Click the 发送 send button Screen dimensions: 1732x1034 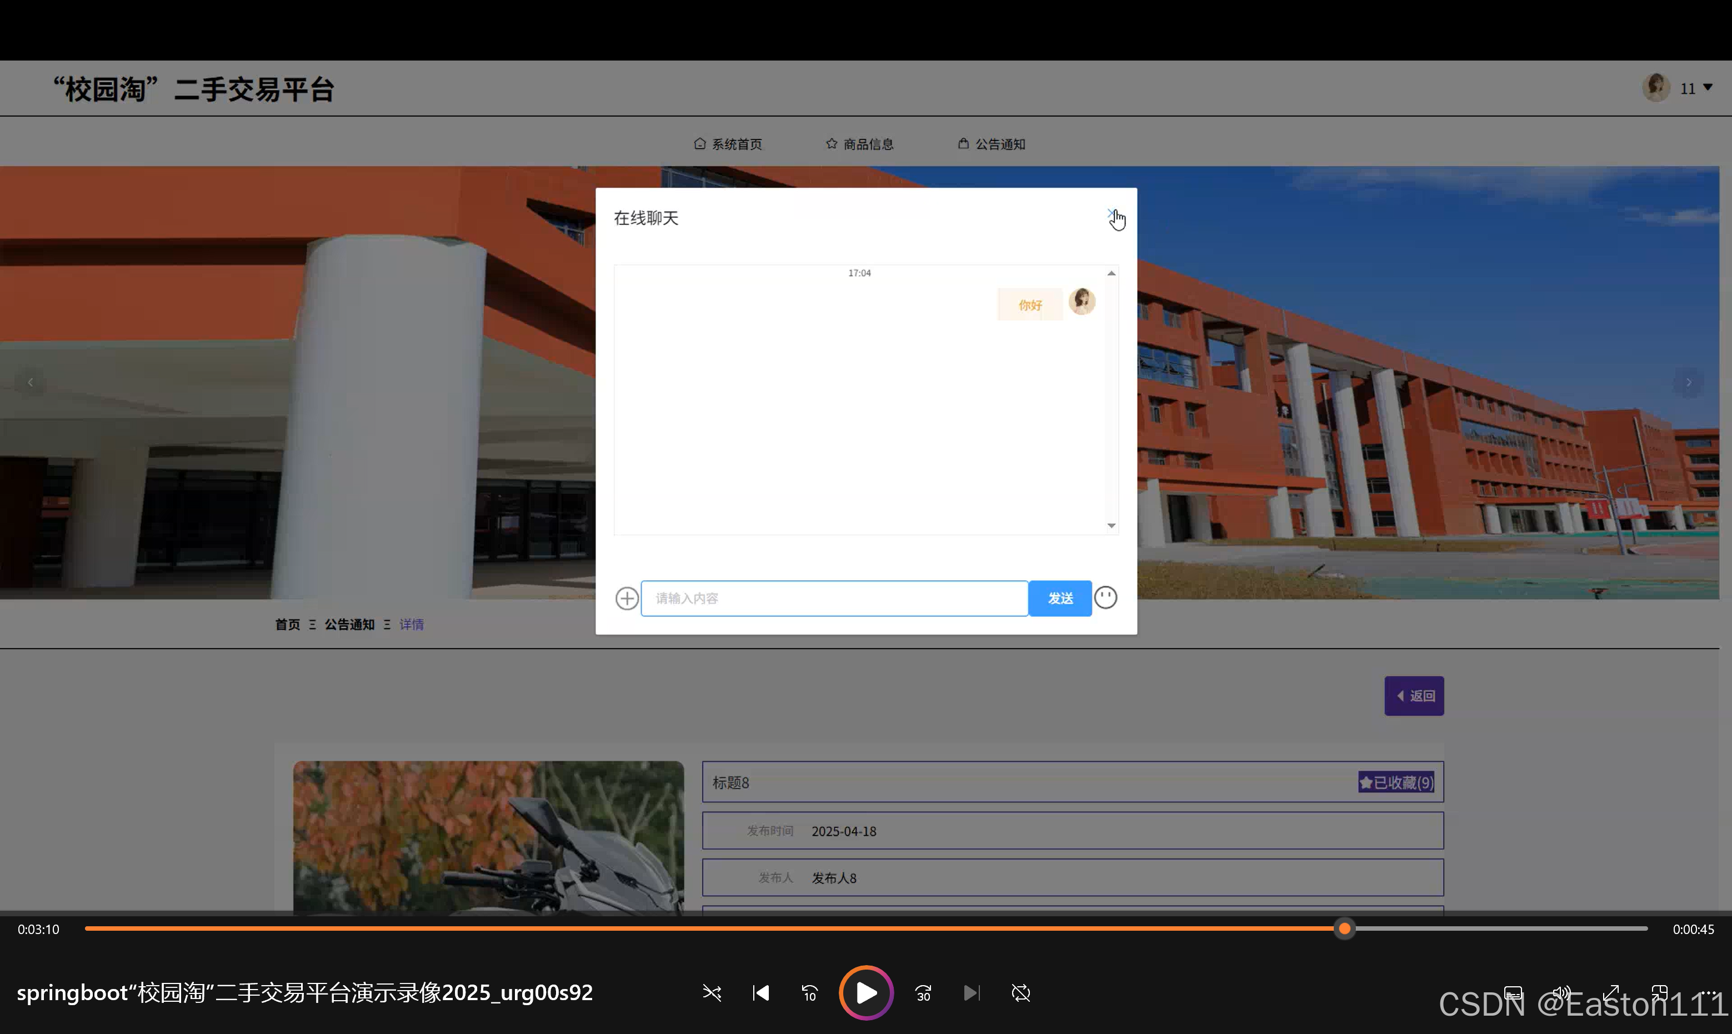pyautogui.click(x=1059, y=598)
